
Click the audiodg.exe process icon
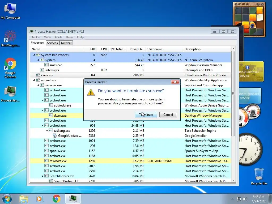(x=51, y=105)
